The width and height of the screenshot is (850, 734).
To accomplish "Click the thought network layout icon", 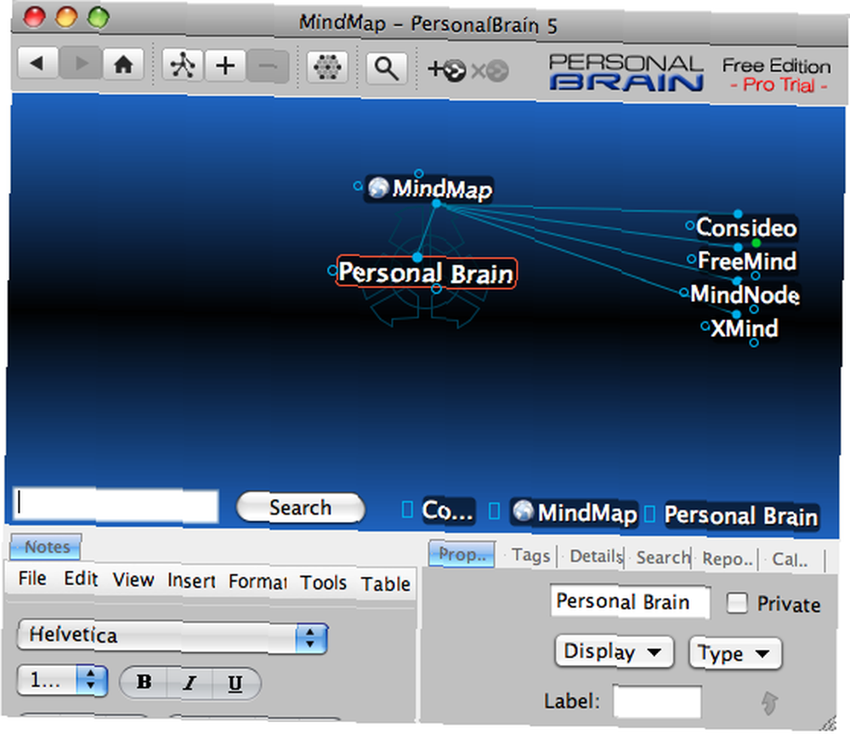I will [183, 65].
